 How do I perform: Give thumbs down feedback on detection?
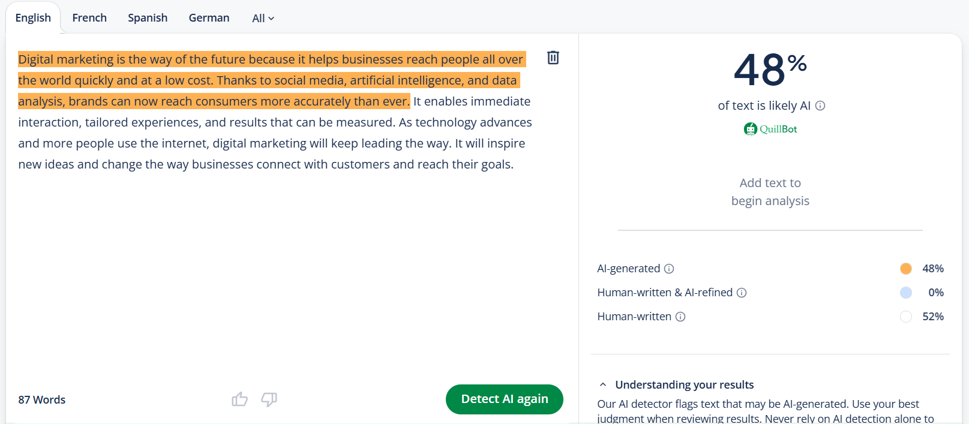point(269,399)
